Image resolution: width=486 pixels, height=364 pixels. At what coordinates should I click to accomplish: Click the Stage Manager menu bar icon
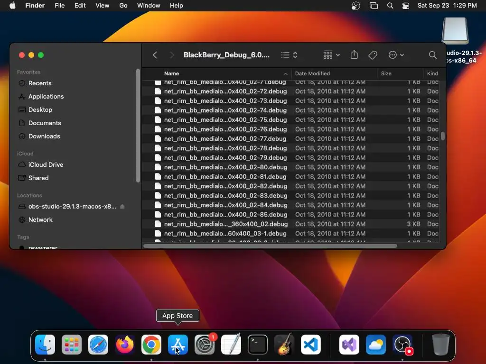374,6
